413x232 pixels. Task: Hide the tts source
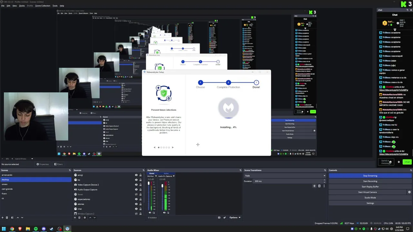coord(136,180)
